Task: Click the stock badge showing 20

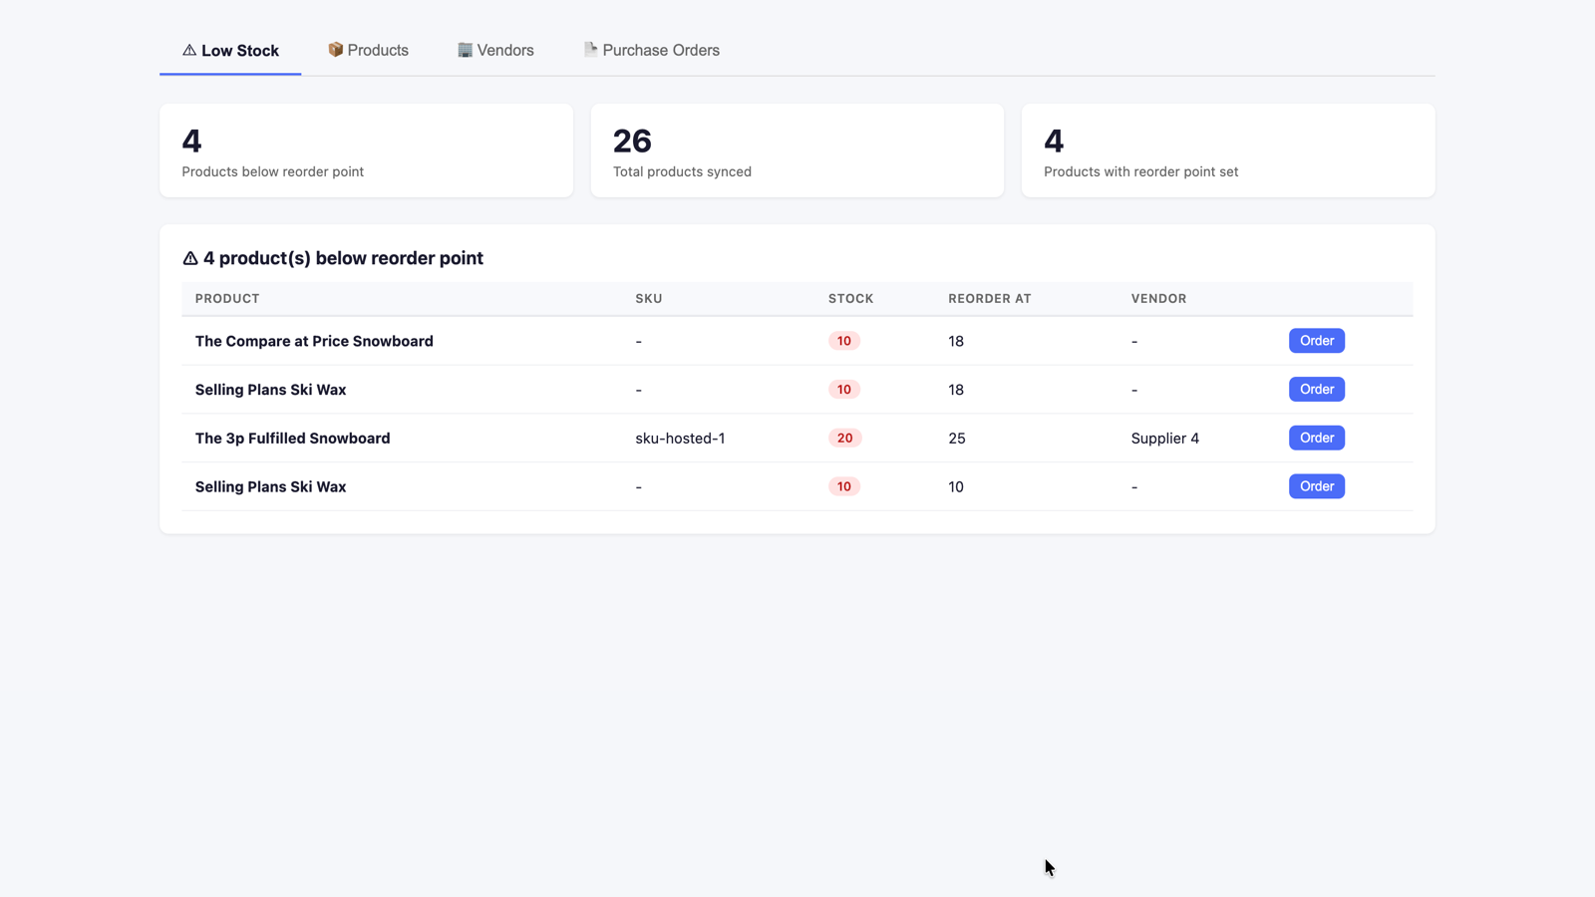Action: (844, 439)
